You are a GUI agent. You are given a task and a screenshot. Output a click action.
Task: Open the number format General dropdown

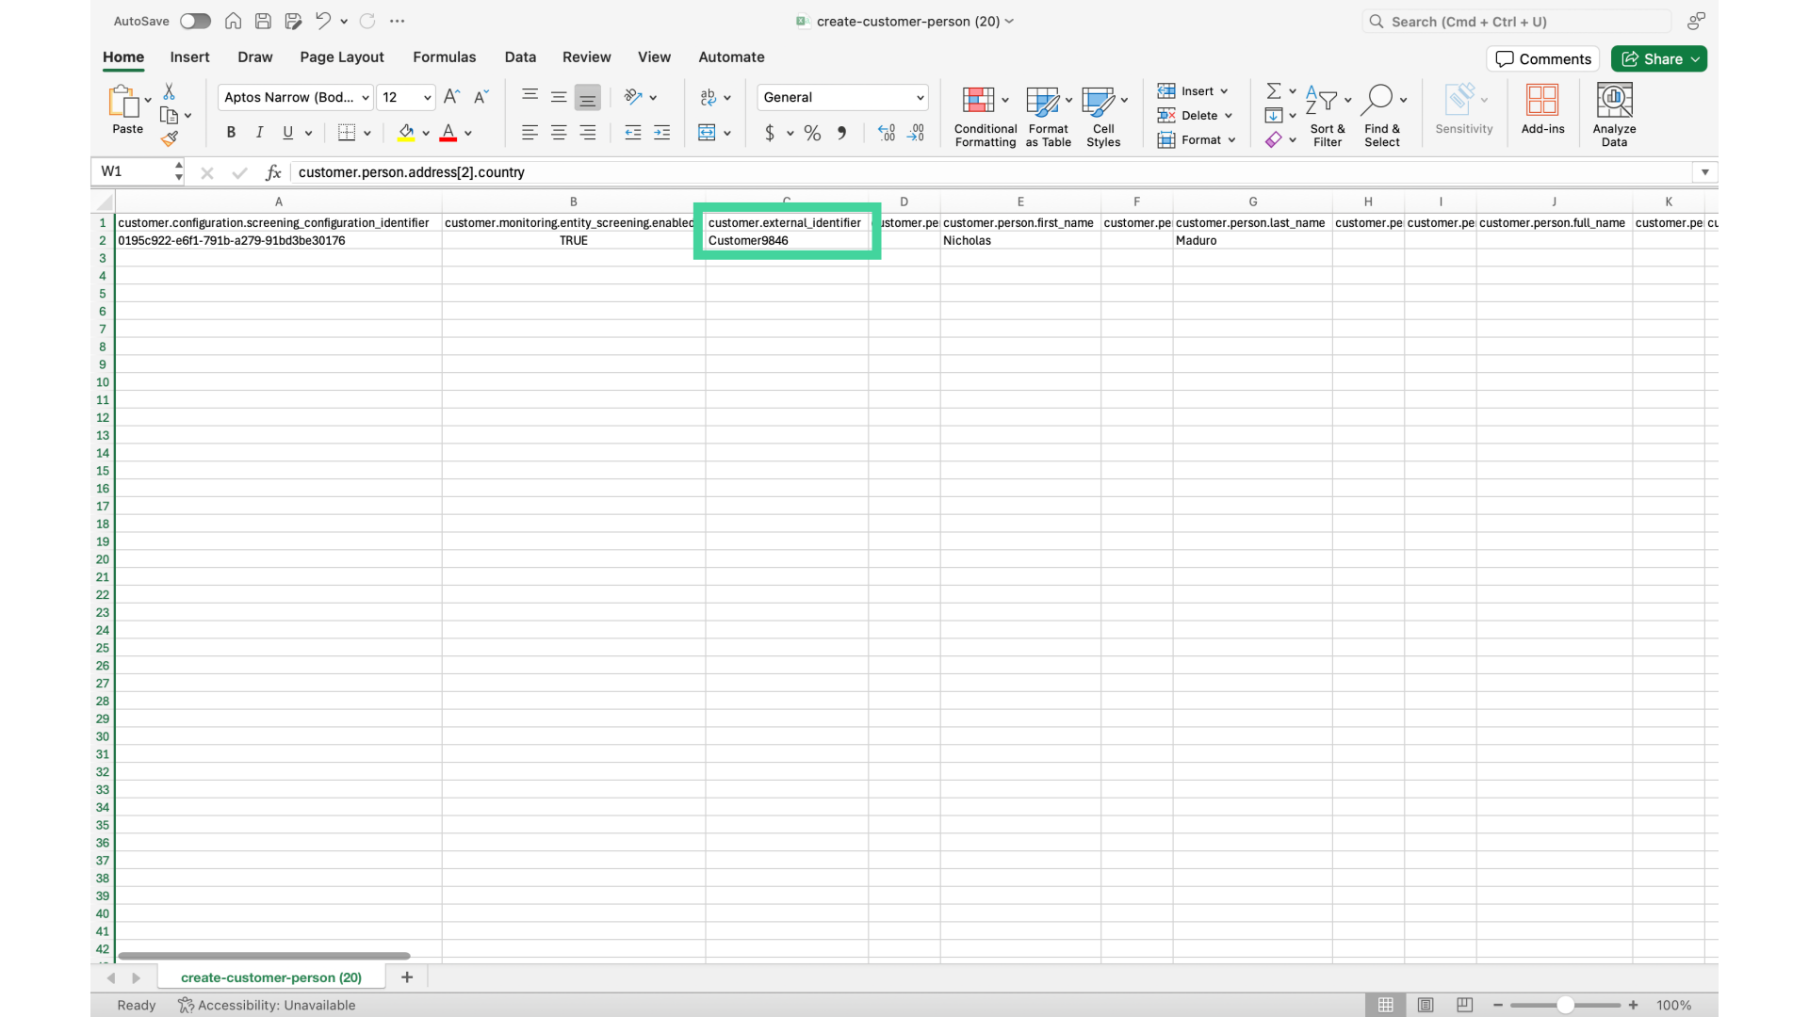pyautogui.click(x=920, y=97)
